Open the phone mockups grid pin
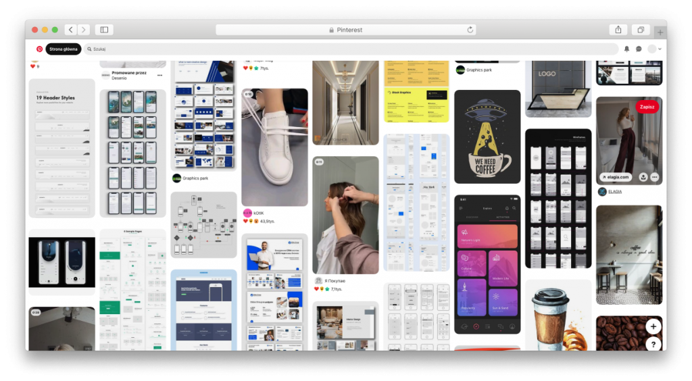Image resolution: width=692 pixels, height=381 pixels. [133, 153]
